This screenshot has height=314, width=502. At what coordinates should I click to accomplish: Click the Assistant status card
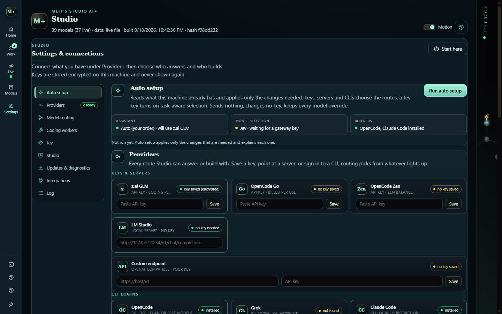tap(169, 125)
